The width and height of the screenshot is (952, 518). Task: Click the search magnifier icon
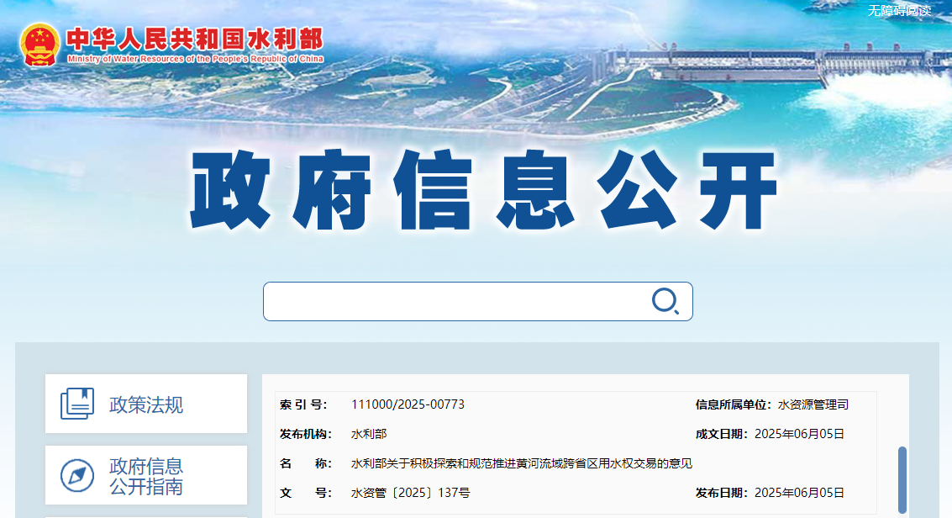coord(665,301)
